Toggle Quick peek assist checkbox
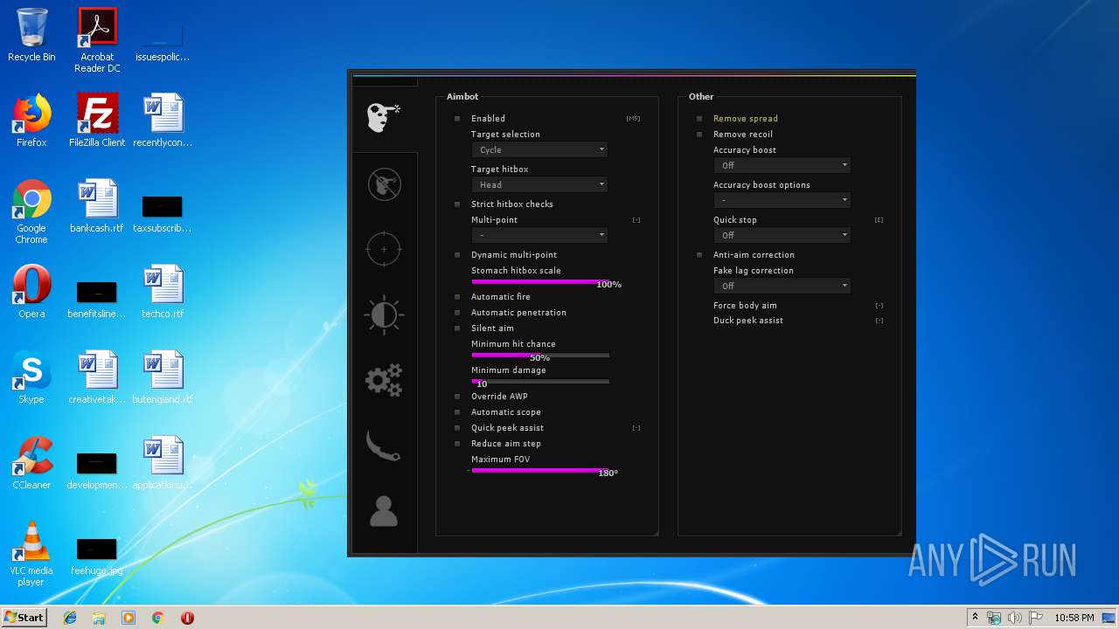Viewport: 1119px width, 629px height. tap(456, 427)
